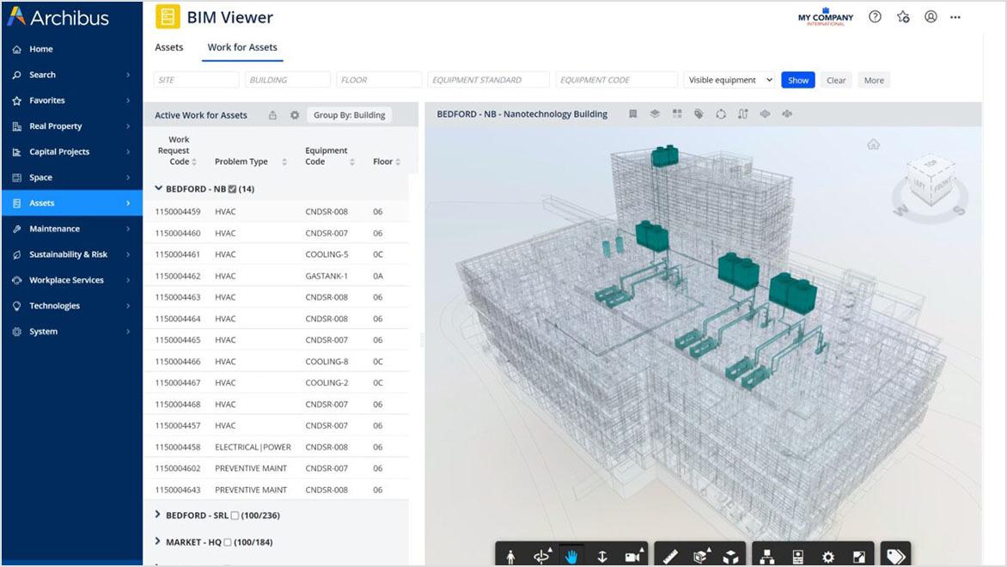Image resolution: width=1007 pixels, height=567 pixels.
Task: Enter full screen mode in the viewer
Action: (x=859, y=555)
